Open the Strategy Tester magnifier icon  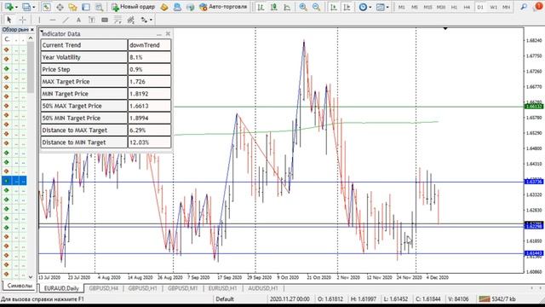coord(99,7)
